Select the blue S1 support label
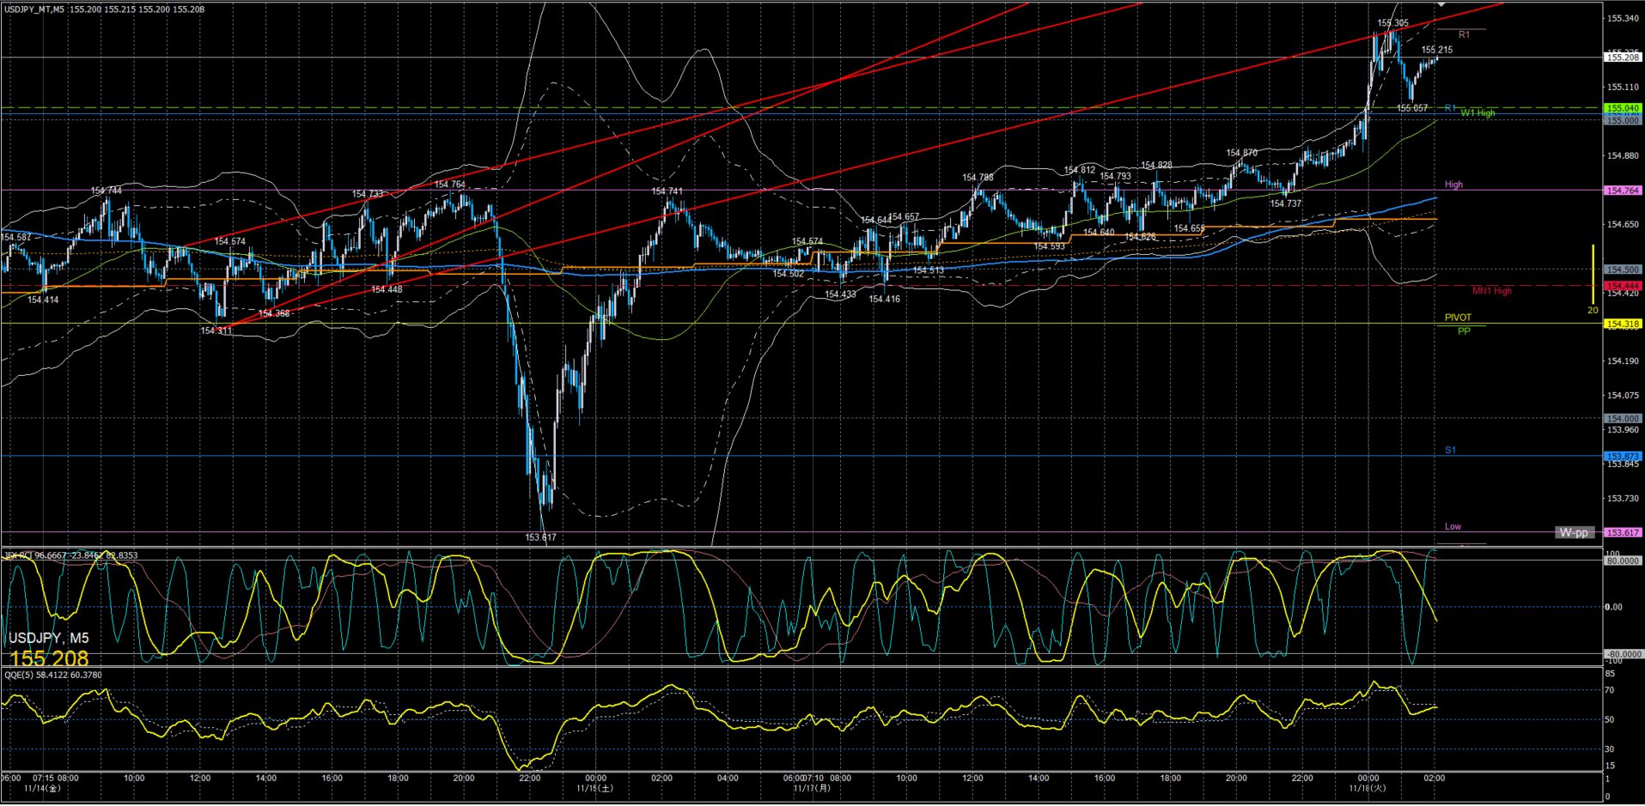 click(1450, 450)
